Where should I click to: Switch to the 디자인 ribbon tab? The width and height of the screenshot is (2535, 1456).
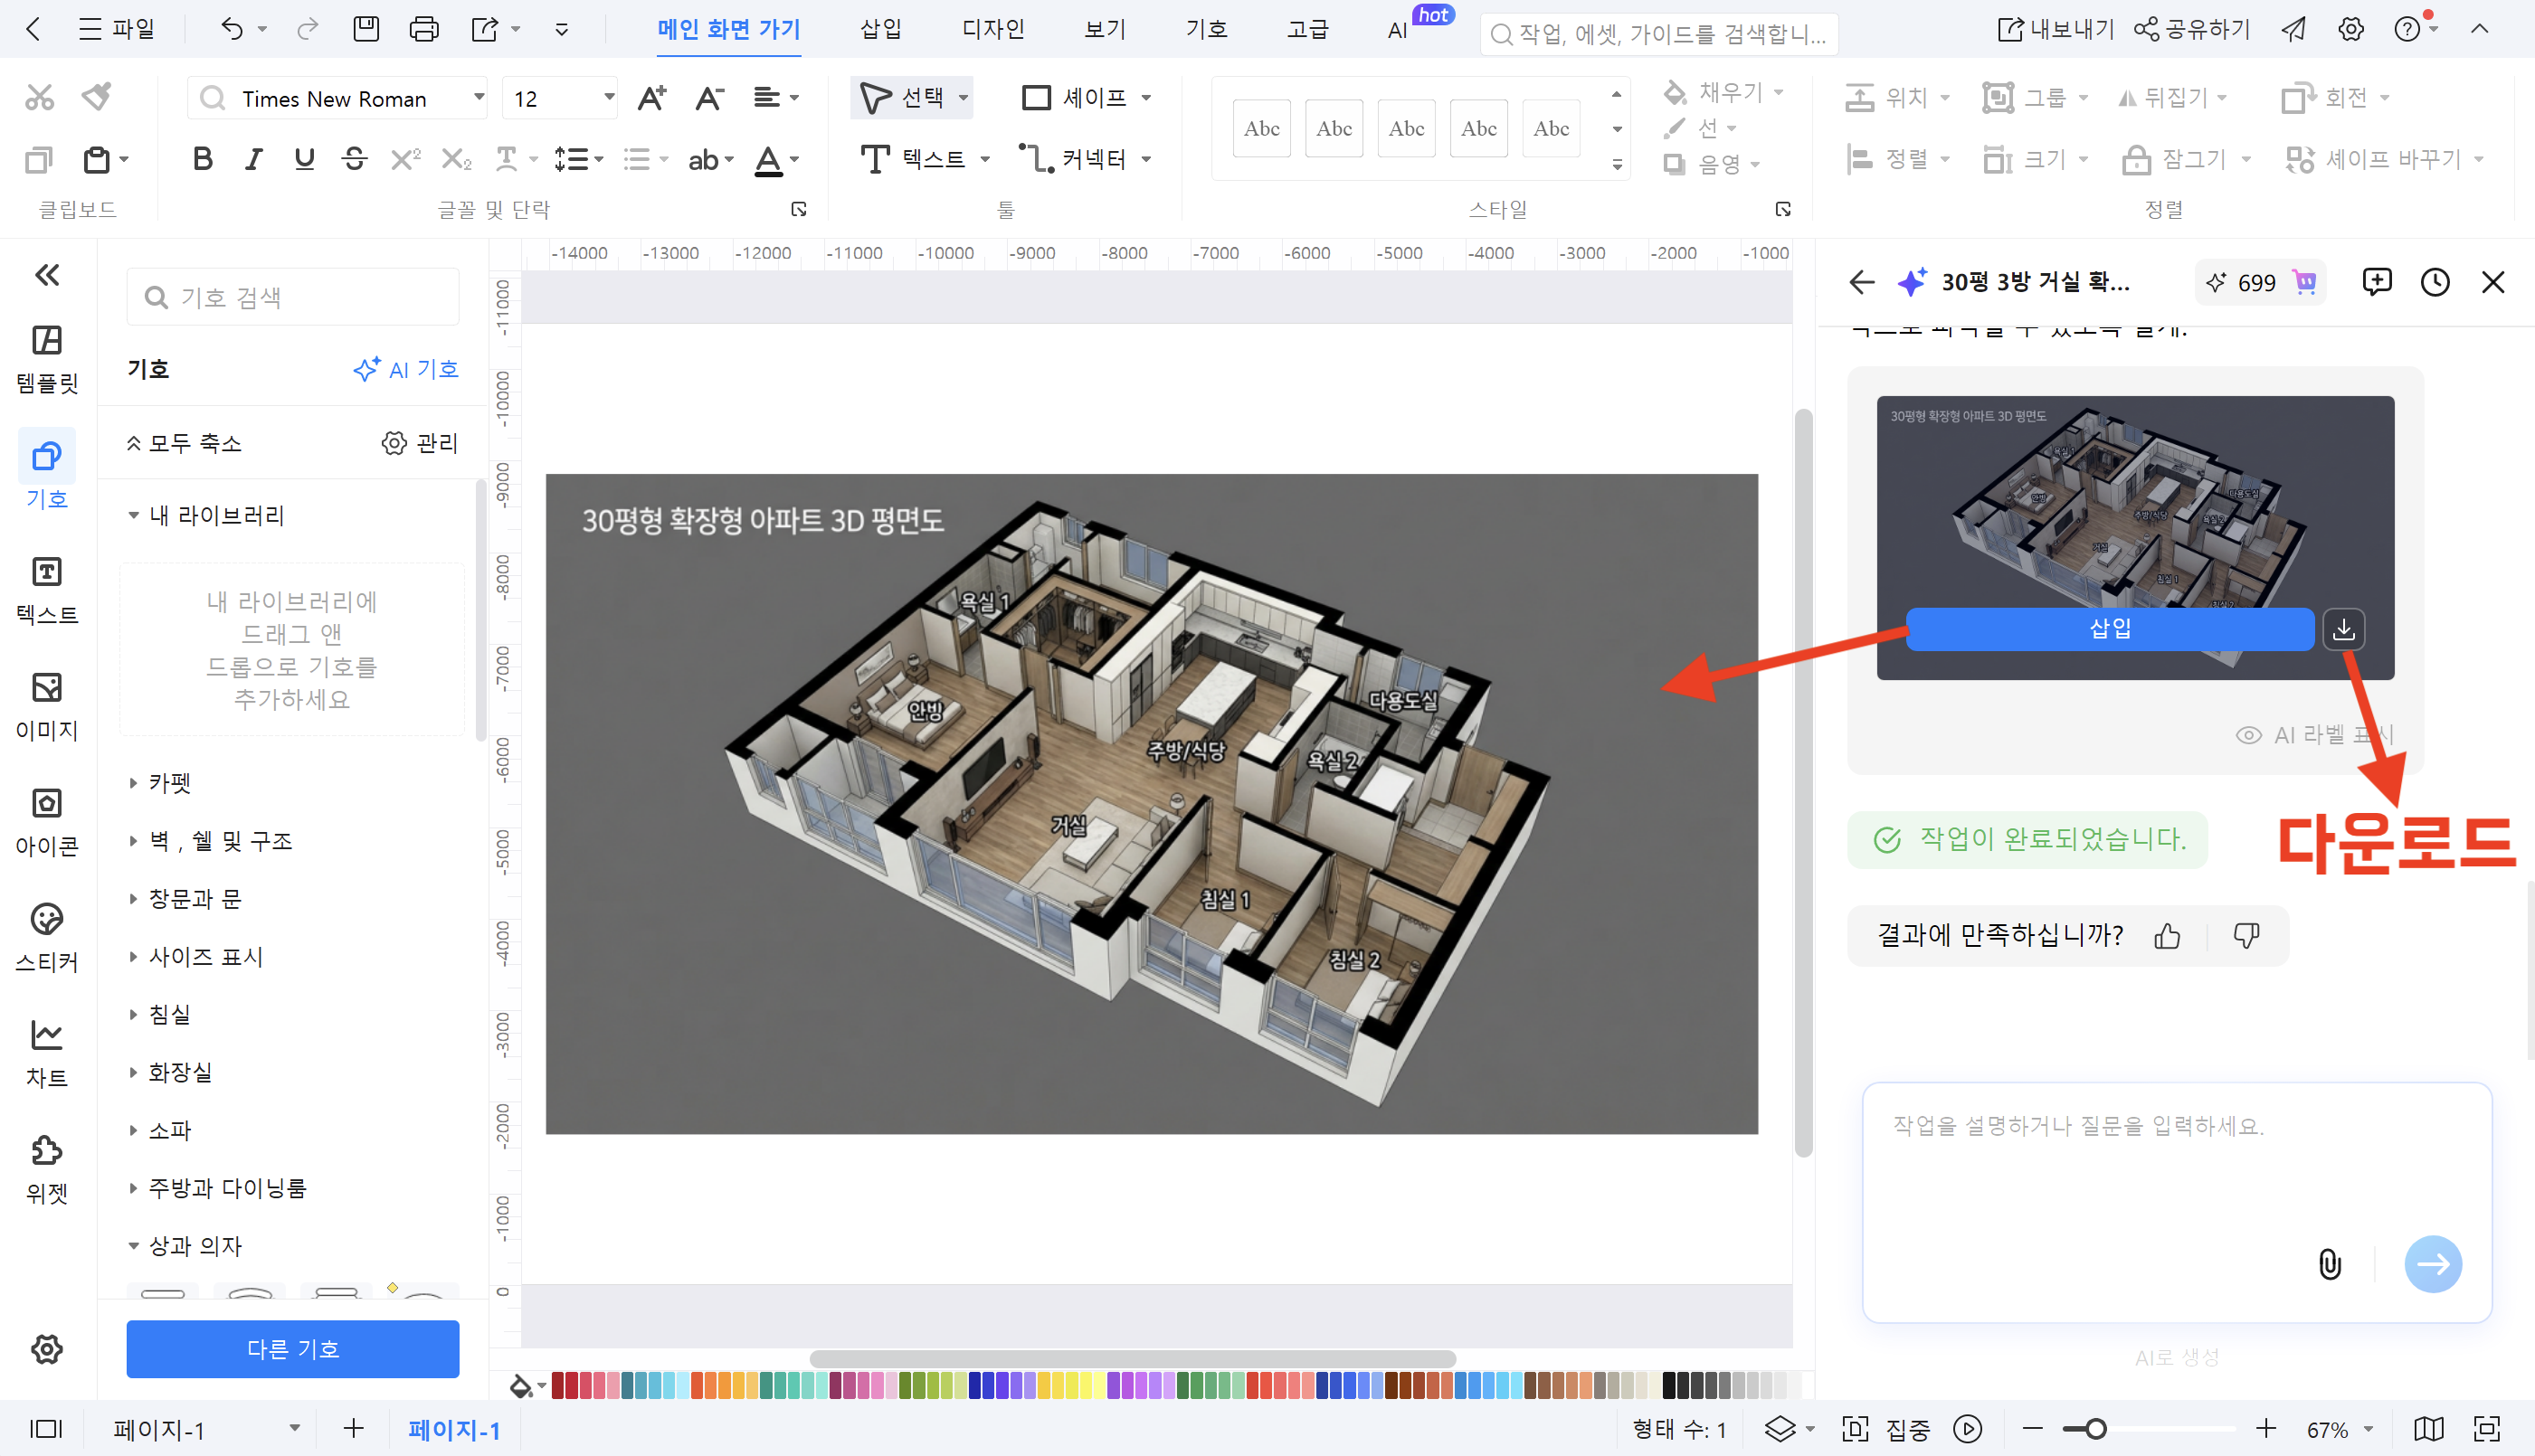(x=992, y=29)
